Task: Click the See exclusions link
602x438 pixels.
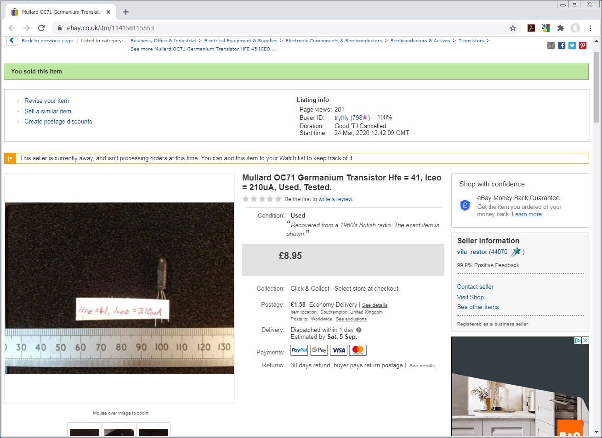Action: pyautogui.click(x=351, y=319)
